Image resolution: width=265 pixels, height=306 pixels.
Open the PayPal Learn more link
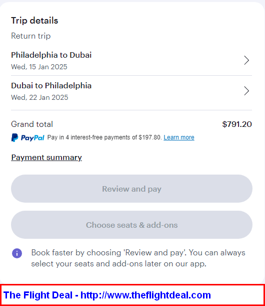coord(179,137)
